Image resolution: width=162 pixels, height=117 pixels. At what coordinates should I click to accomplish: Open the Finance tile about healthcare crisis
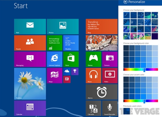(54, 43)
